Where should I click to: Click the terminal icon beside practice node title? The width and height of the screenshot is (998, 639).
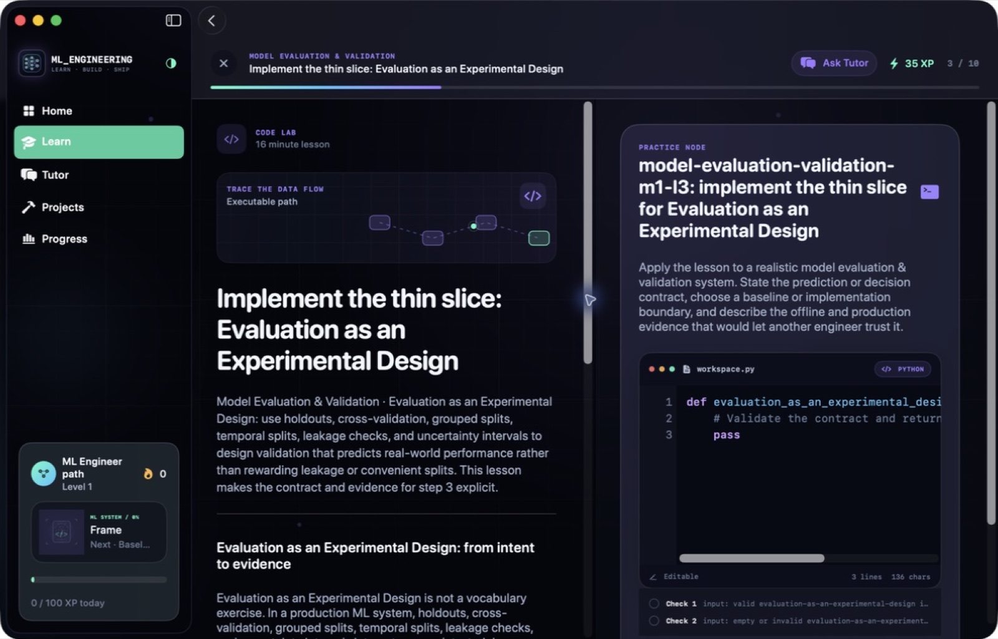(x=929, y=191)
